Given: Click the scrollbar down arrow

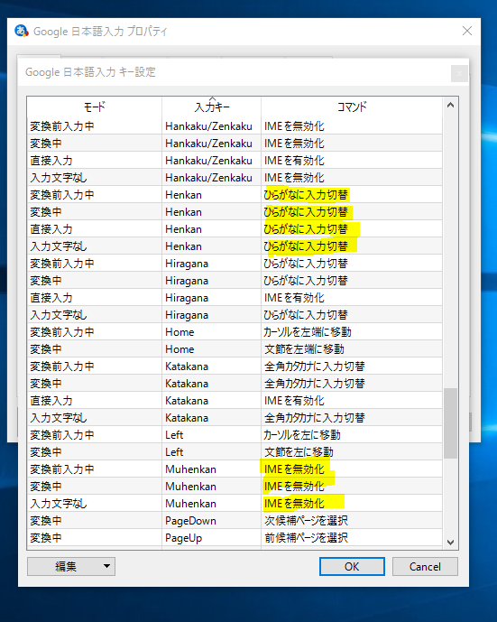Looking at the screenshot, I should [x=450, y=542].
